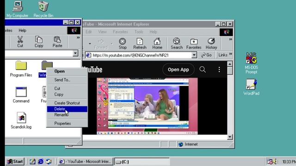Click Copy in the Explorer toolbar
Screen dimensions: 296x166
click(39, 41)
